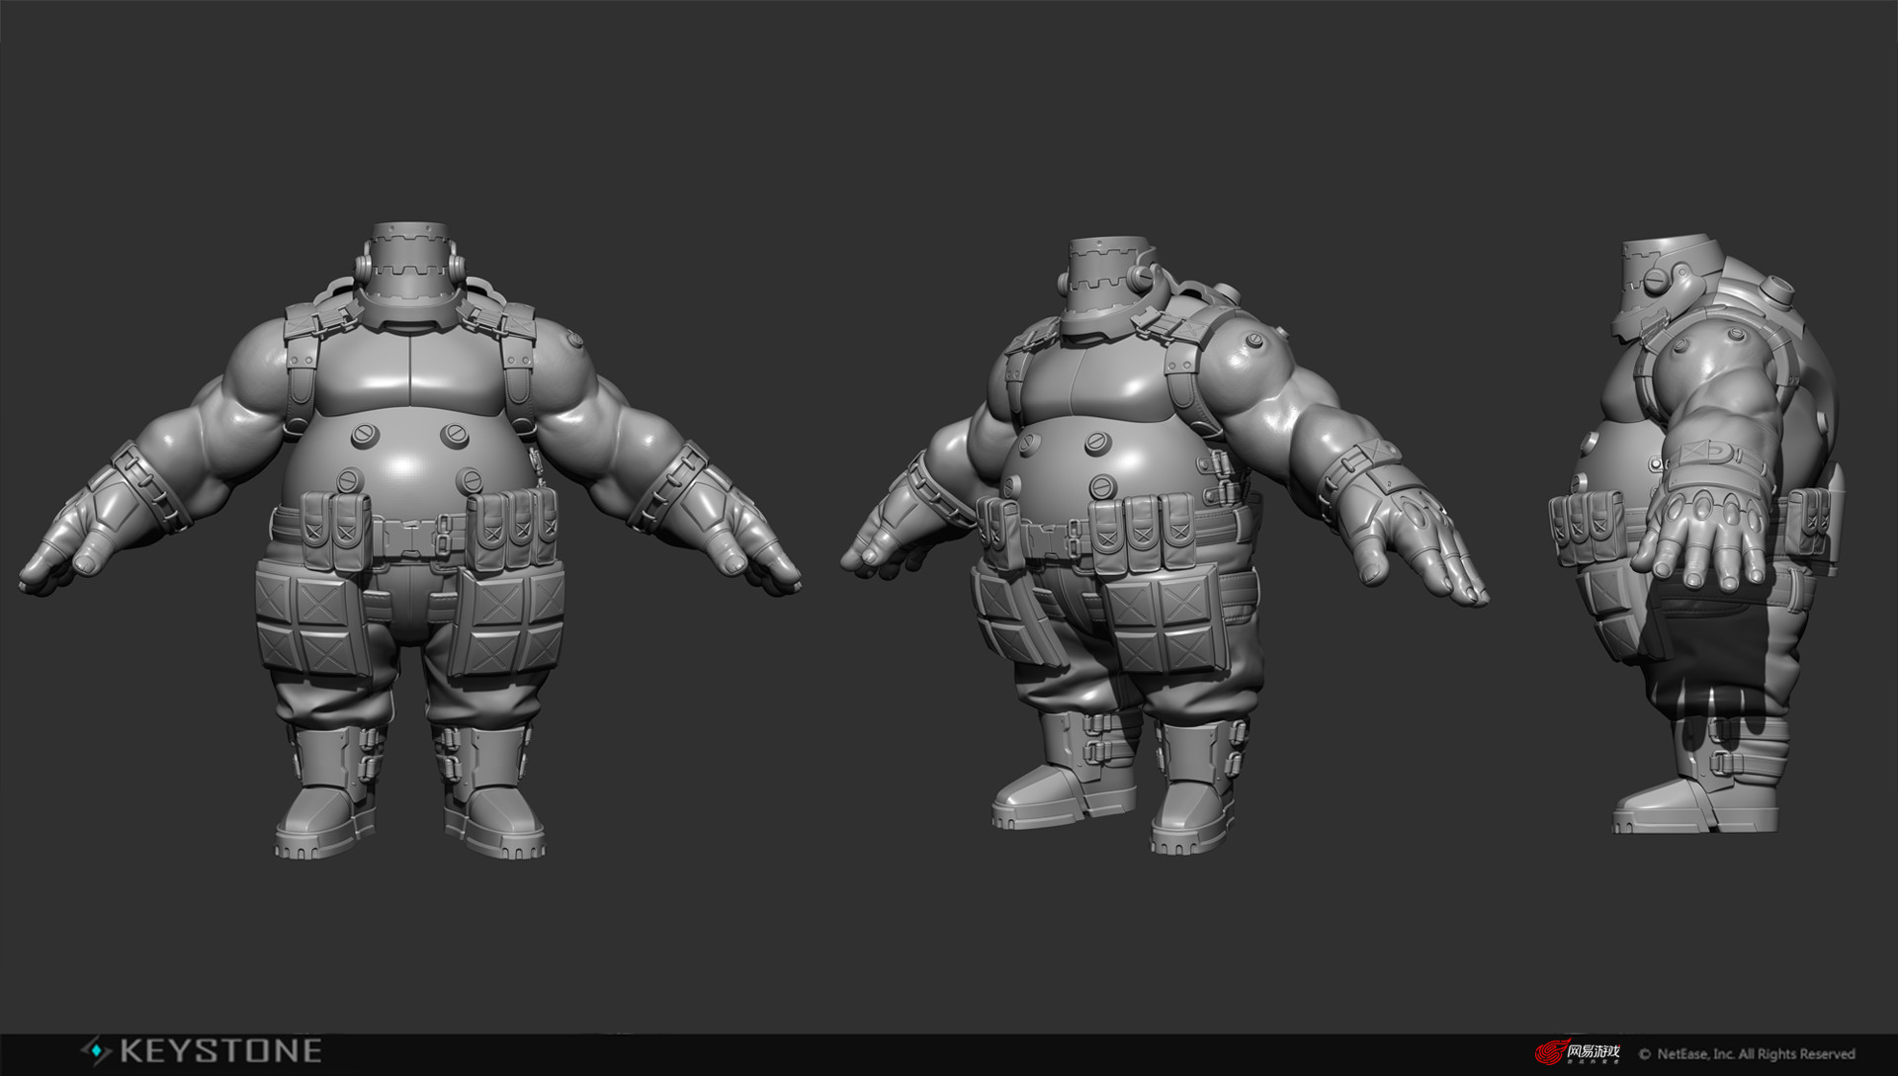1898x1076 pixels.
Task: Select the NetEase flame logo
Action: tap(1552, 1051)
